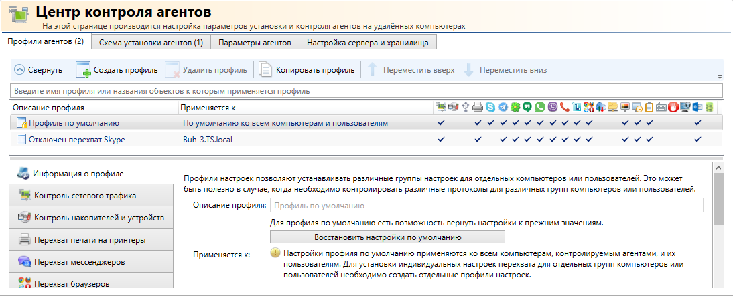Click the printer column header icon
The height and width of the screenshot is (296, 733).
click(478, 107)
